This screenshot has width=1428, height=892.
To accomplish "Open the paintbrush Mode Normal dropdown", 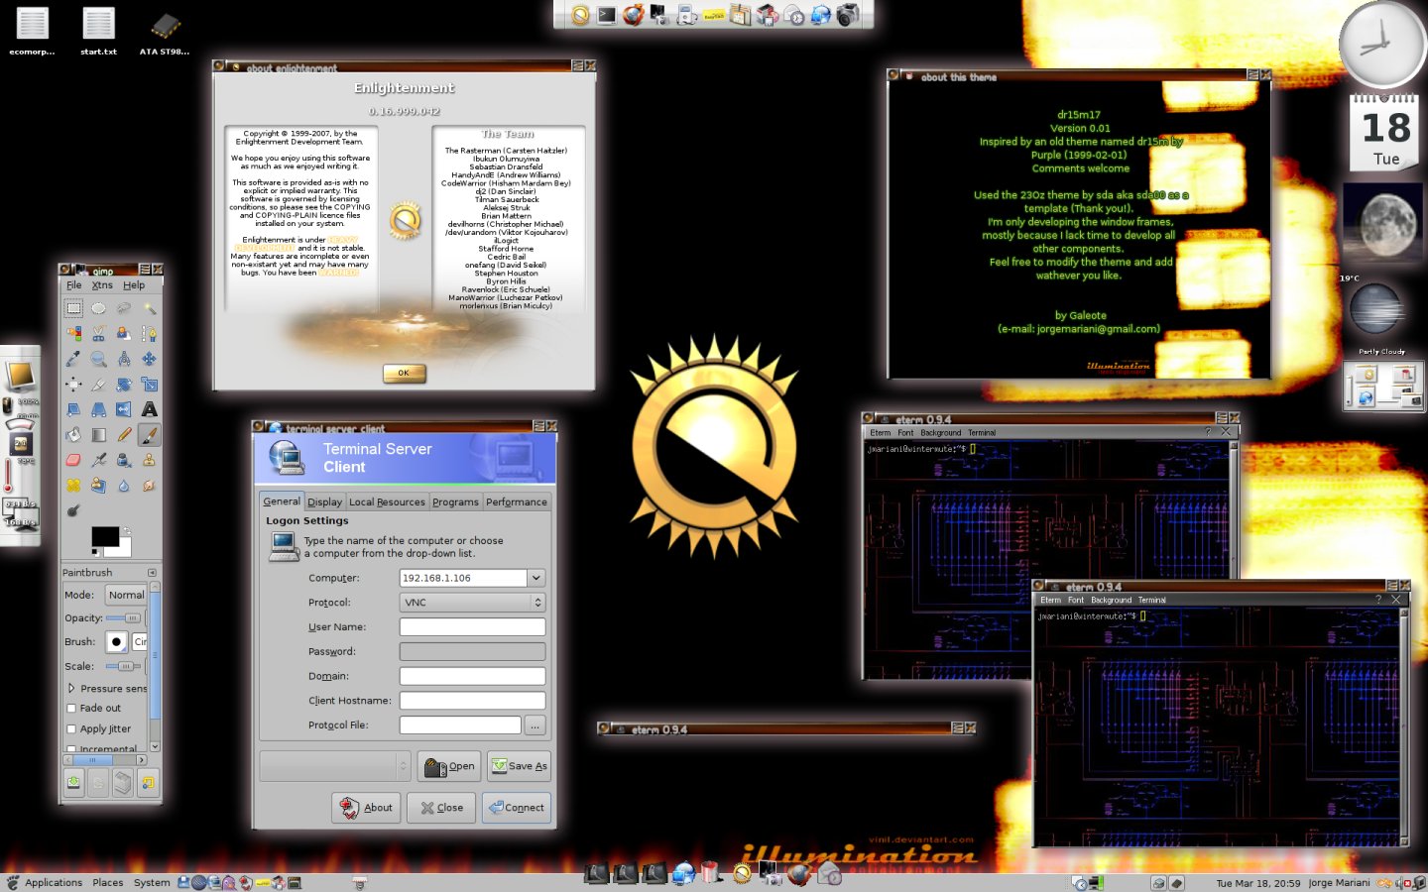I will [x=126, y=595].
